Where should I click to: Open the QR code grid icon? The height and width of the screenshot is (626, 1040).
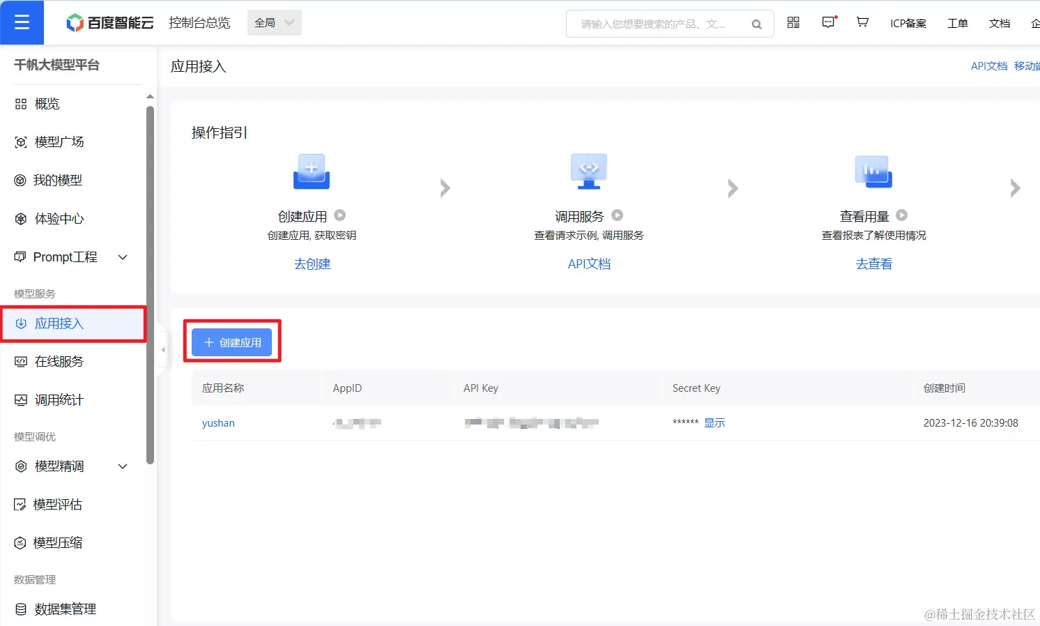point(793,22)
